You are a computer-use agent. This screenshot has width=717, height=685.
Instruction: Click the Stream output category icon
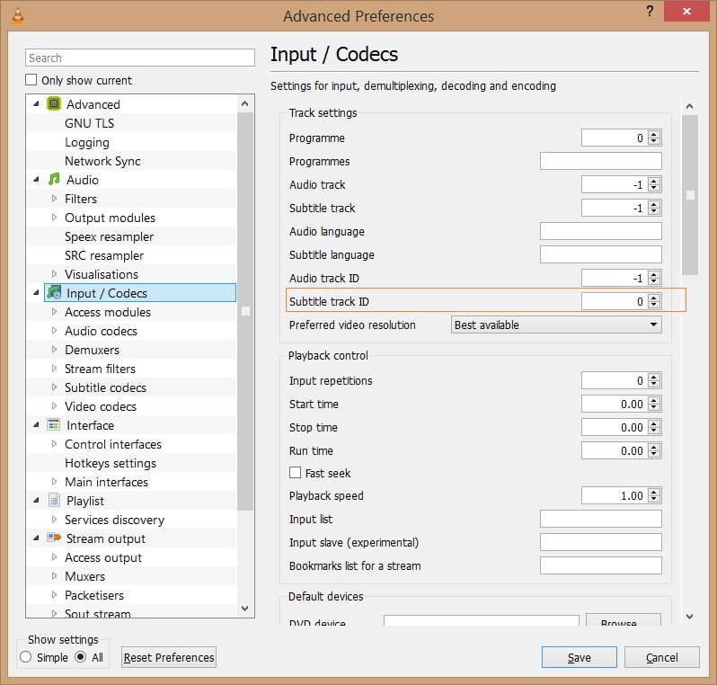pos(54,538)
